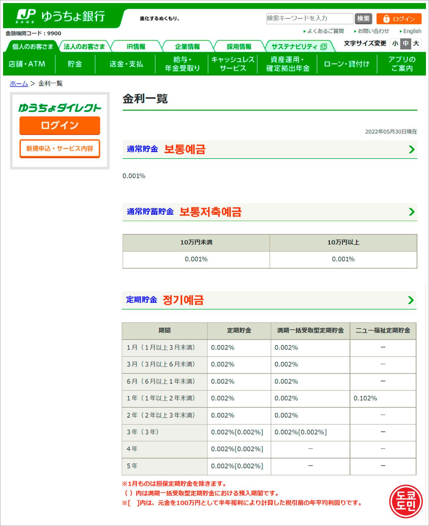This screenshot has height=526, width=429.
Task: Click the 1月（1月以上3月未満）row label
Action: point(165,347)
